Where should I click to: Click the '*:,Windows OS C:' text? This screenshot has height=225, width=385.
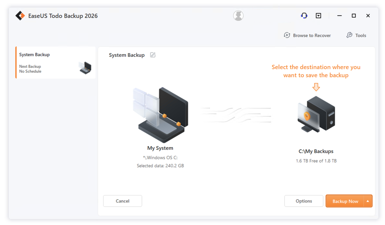(x=160, y=158)
